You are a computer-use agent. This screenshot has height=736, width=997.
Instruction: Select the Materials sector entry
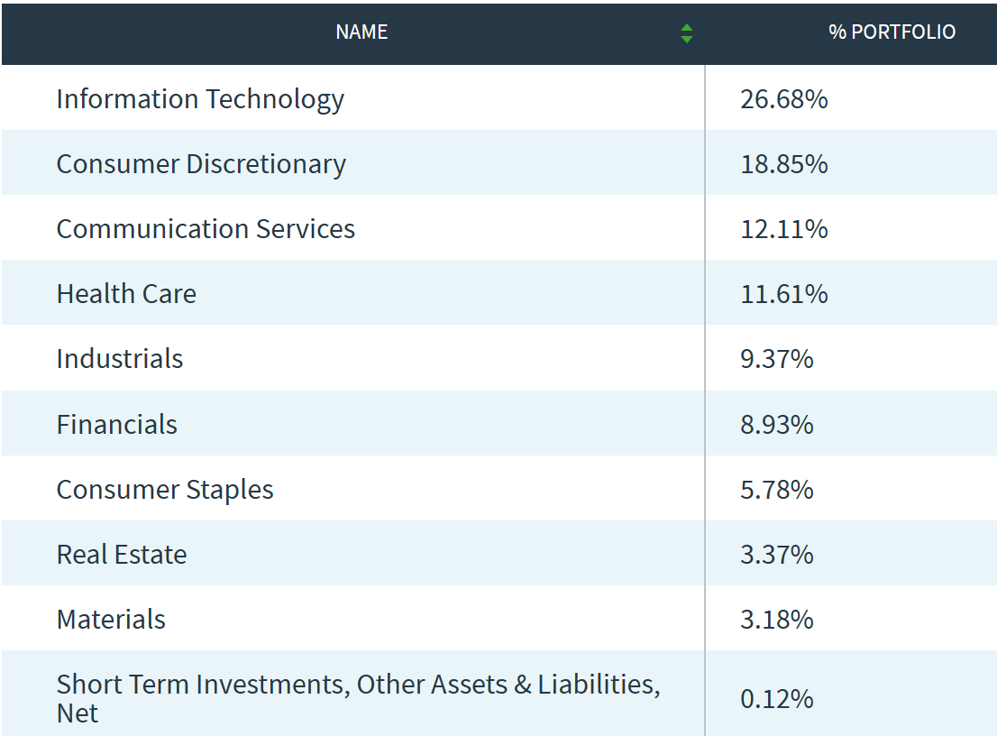pos(112,619)
